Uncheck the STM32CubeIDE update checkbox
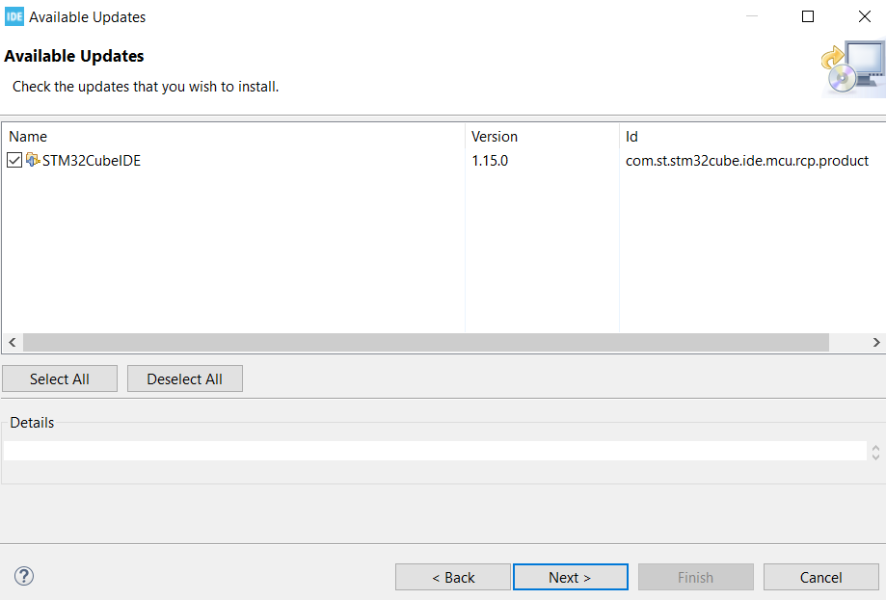 click(14, 160)
